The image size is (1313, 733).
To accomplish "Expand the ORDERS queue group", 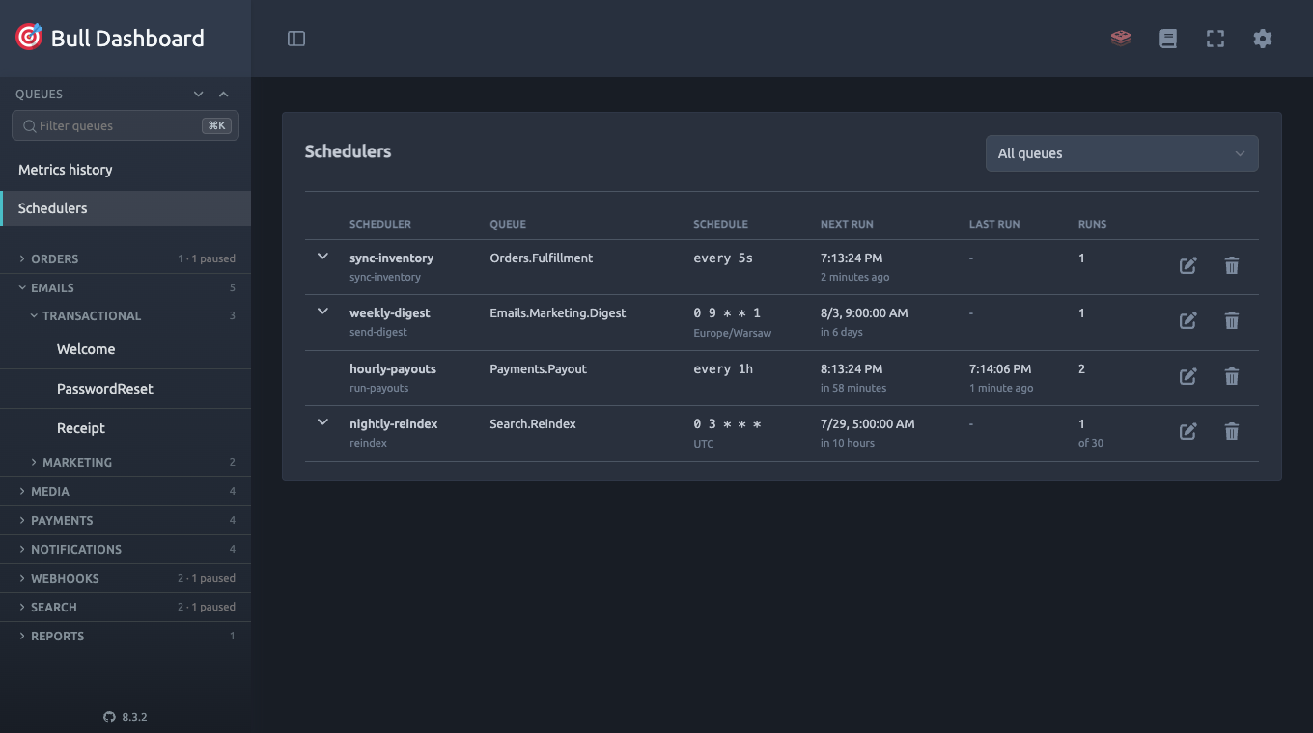I will click(126, 258).
